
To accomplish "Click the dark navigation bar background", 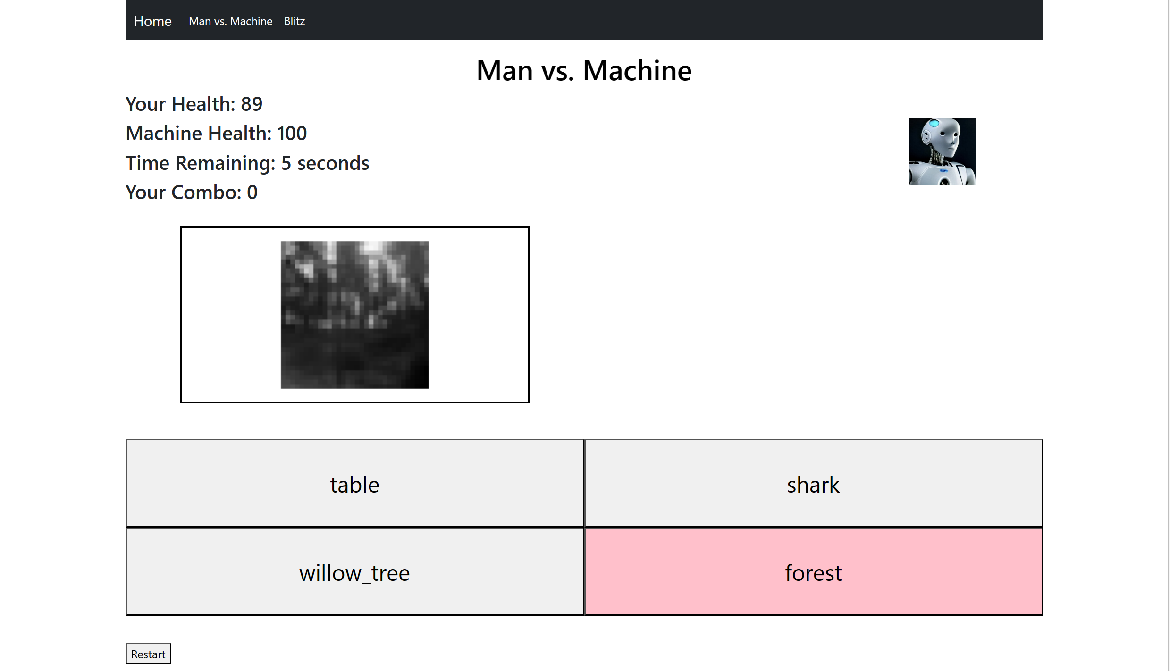I will click(x=661, y=20).
